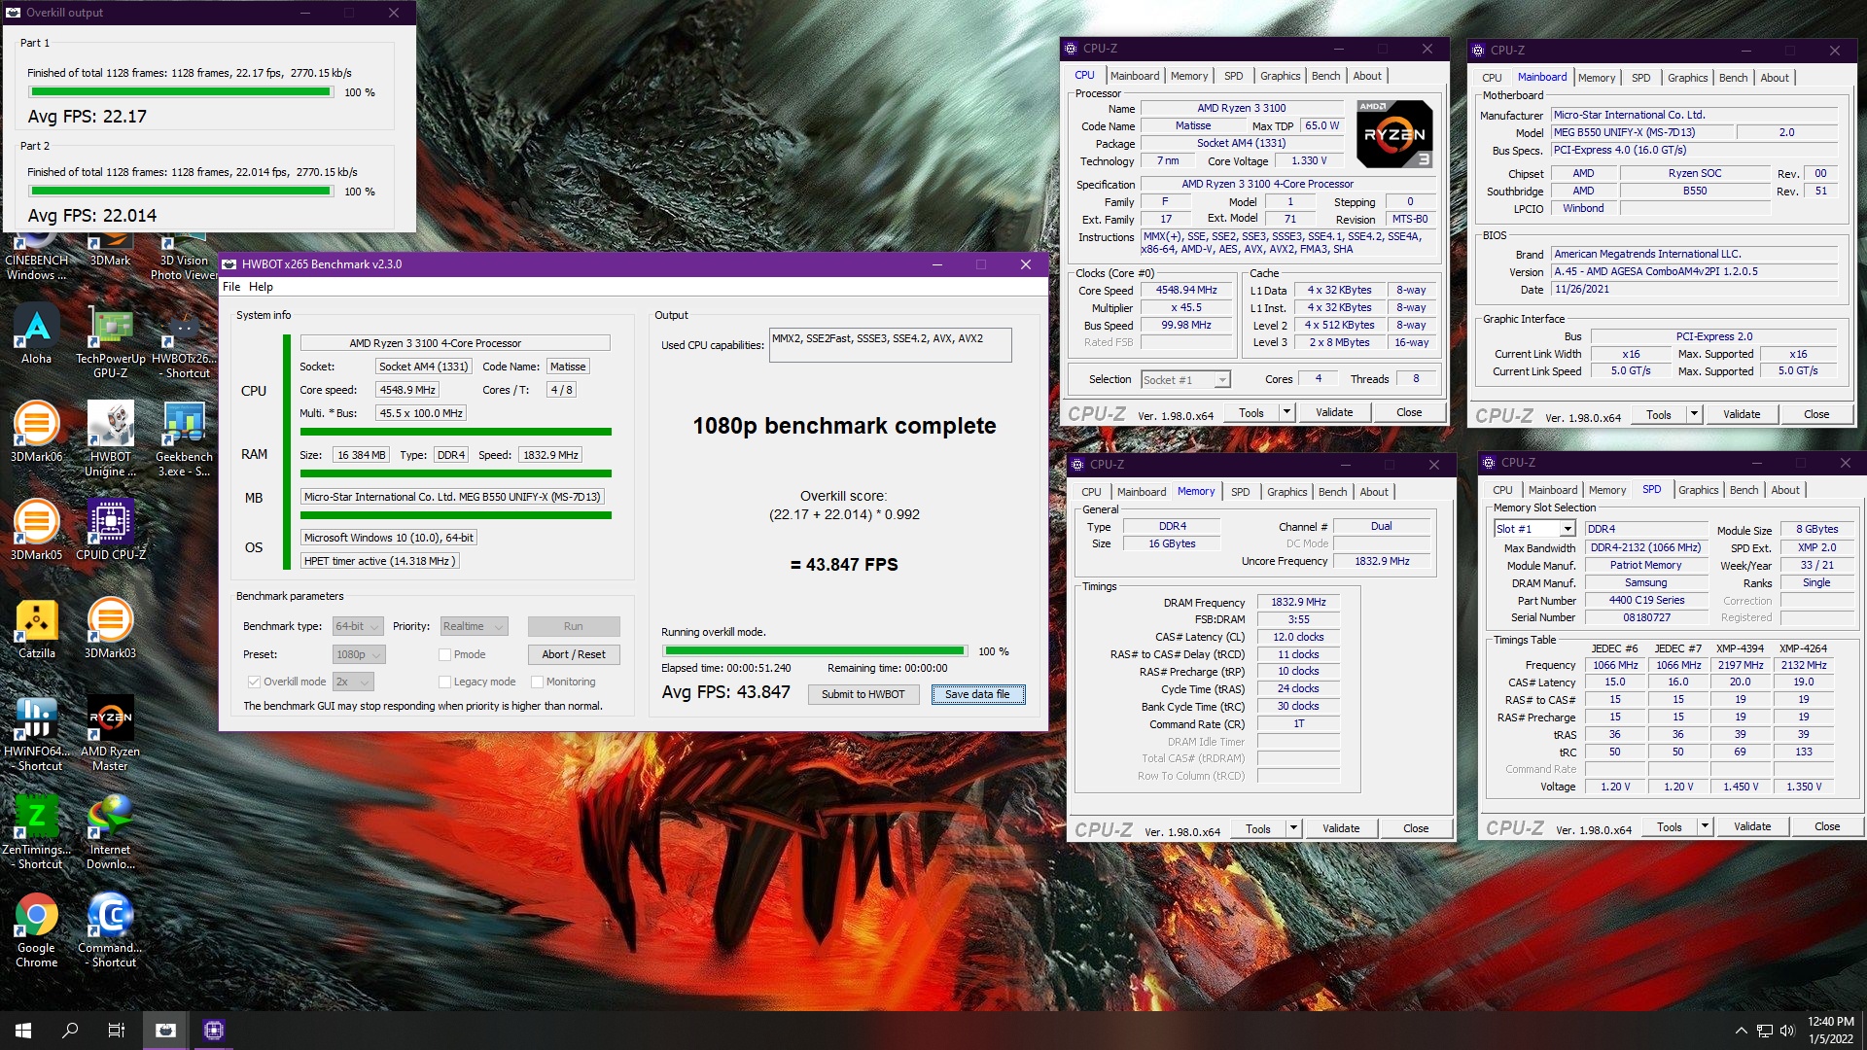Image resolution: width=1867 pixels, height=1050 pixels.
Task: Click Submit to HWBOT button
Action: tap(863, 694)
